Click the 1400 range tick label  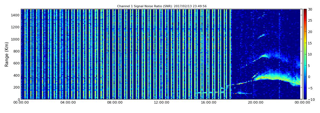(x=16, y=15)
